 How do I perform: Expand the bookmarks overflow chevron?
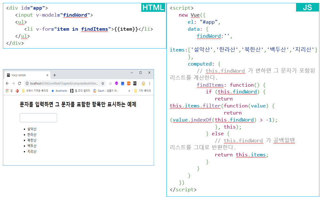[x=129, y=91]
